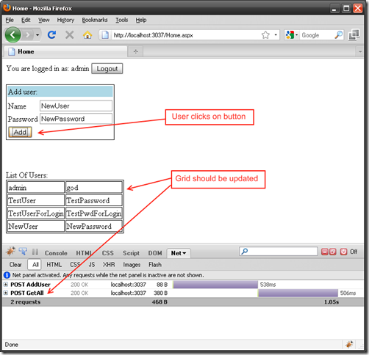This screenshot has width=369, height=355.
Task: Open the back/forward history dropdown arrow
Action: tap(37, 35)
